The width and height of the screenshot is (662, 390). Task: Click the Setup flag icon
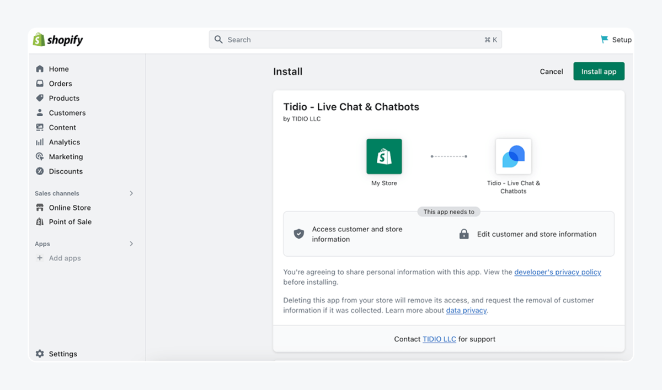point(605,40)
